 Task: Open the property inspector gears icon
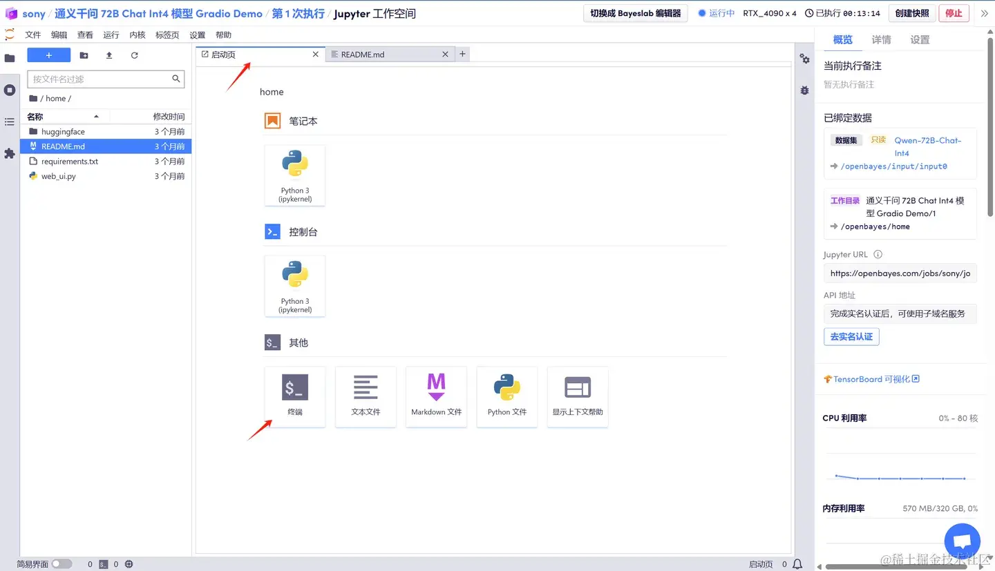tap(805, 59)
